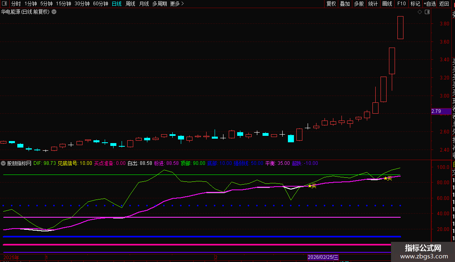This screenshot has width=455, height=262.
Task: Select the 30分钟 period
Action: coord(82,4)
